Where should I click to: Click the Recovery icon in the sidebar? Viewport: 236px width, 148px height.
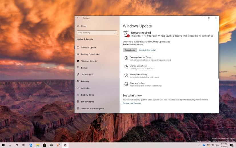[x=78, y=81]
